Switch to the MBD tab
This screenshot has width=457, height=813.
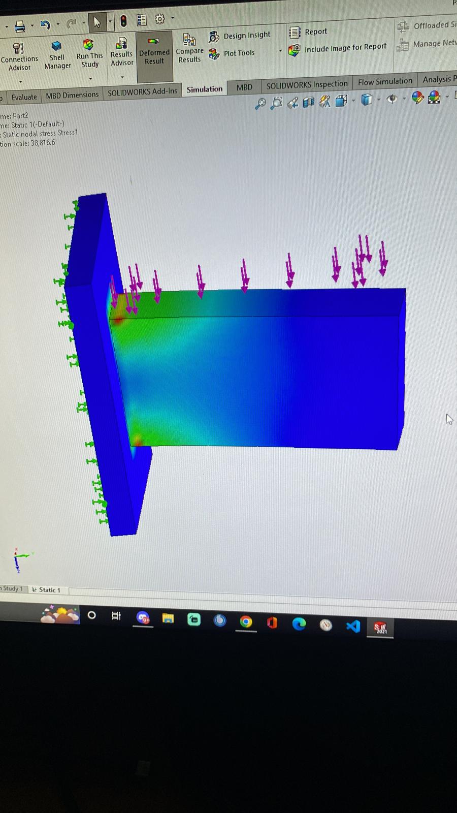[244, 87]
